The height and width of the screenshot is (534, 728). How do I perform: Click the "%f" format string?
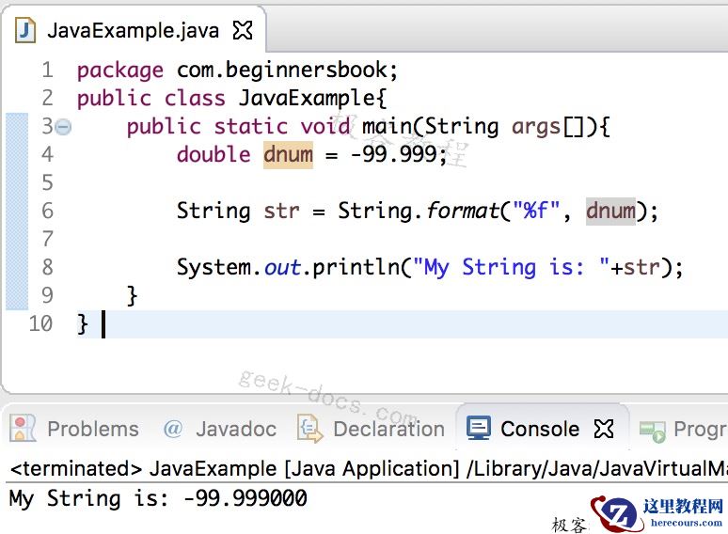pyautogui.click(x=536, y=211)
